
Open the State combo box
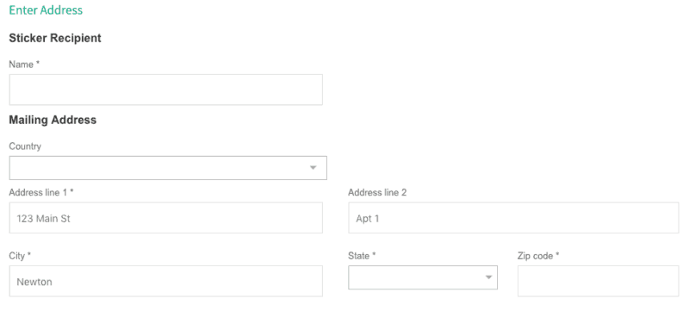423,277
